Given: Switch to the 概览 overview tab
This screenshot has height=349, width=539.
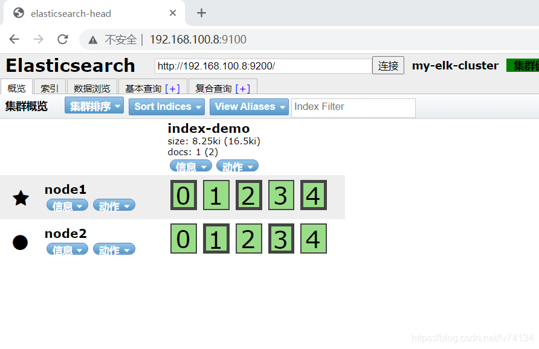Looking at the screenshot, I should click(x=16, y=88).
